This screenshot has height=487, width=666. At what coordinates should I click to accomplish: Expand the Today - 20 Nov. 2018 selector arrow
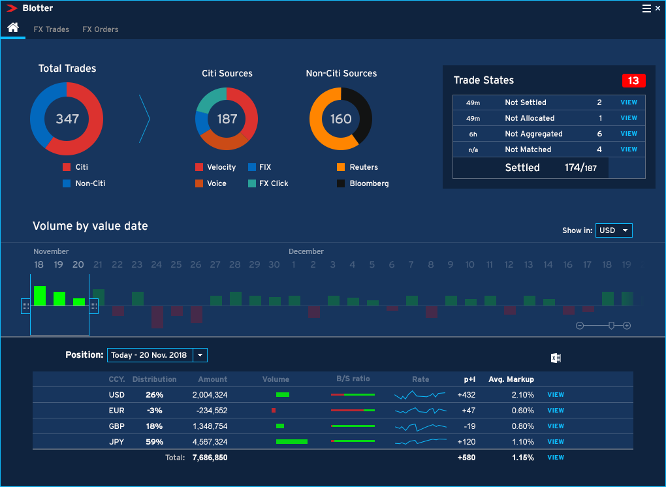click(x=200, y=355)
